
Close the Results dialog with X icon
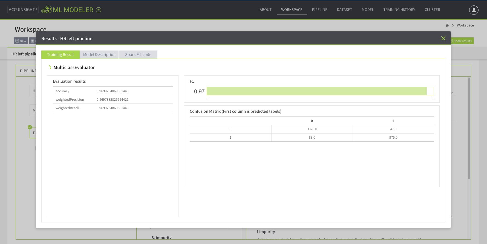pyautogui.click(x=443, y=38)
